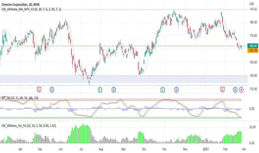Click the Jun label on the time axis

(61, 149)
